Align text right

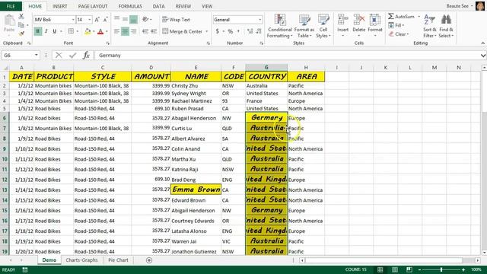(x=134, y=31)
